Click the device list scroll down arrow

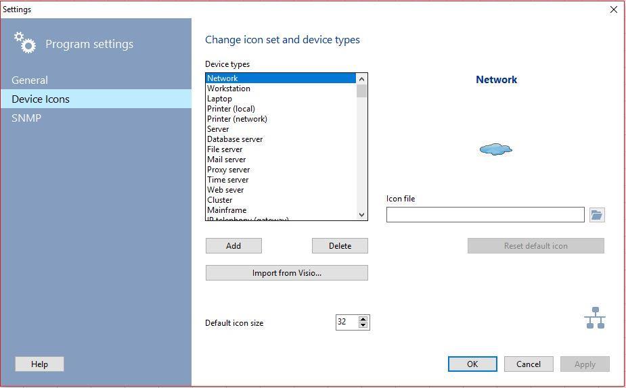click(x=361, y=214)
